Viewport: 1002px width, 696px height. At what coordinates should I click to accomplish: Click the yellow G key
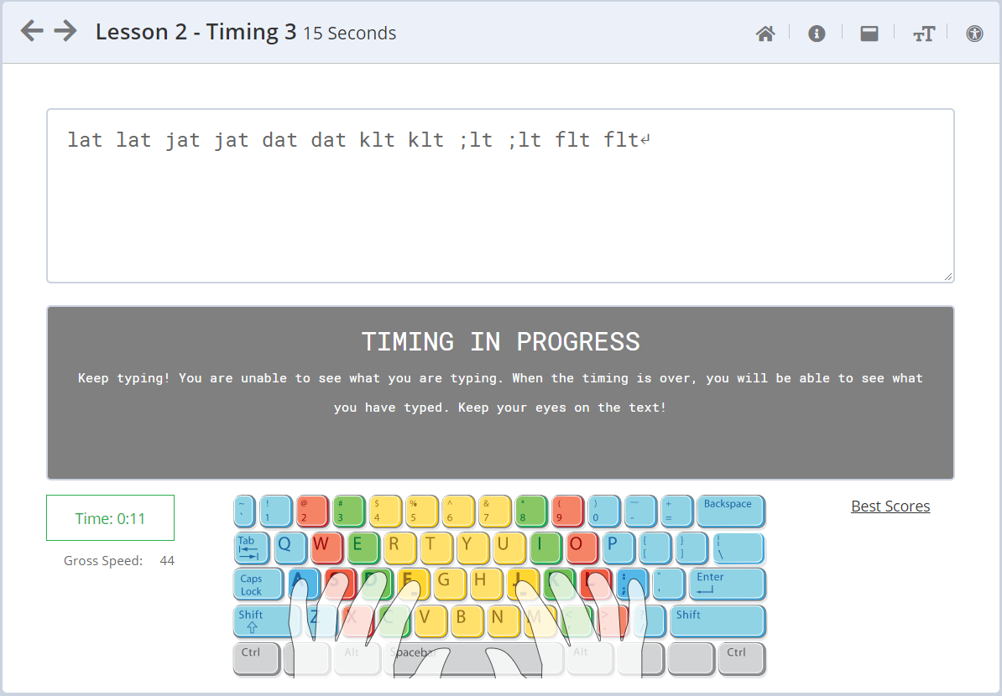click(449, 584)
